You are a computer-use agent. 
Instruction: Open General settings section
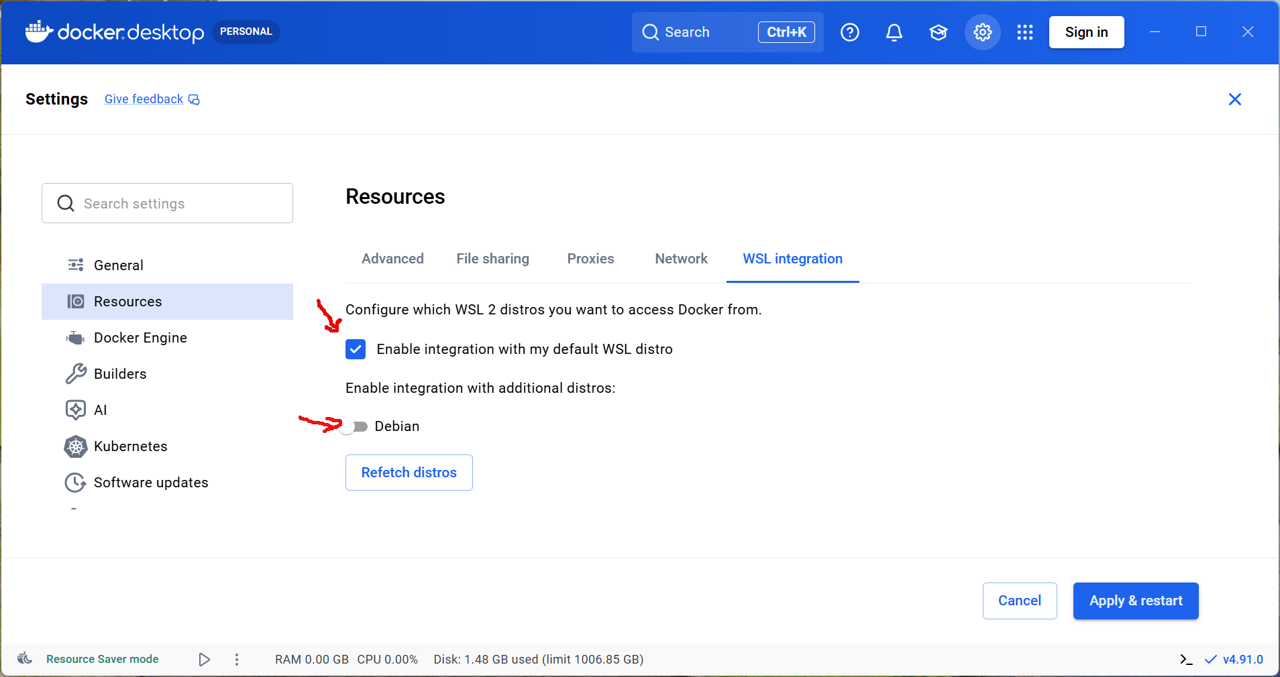(x=167, y=265)
